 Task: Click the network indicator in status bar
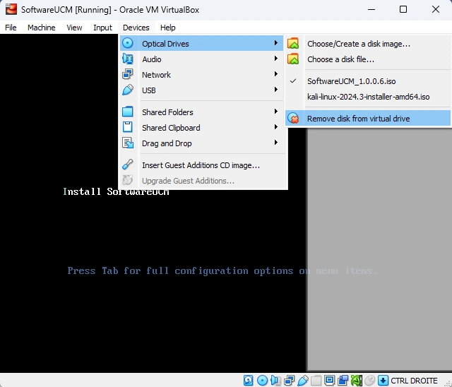tap(289, 381)
